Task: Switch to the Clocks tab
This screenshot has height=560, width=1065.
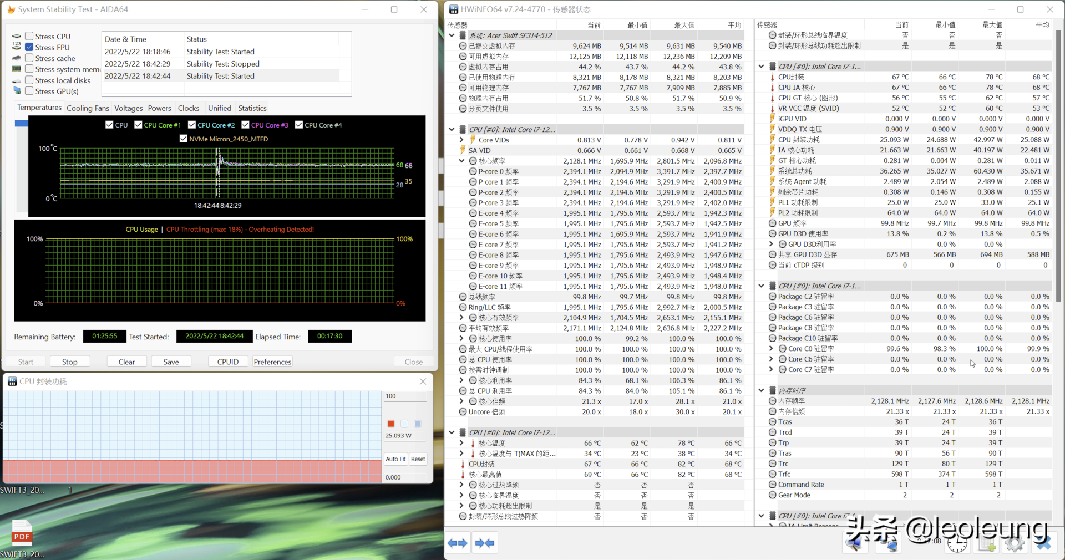Action: pyautogui.click(x=189, y=108)
